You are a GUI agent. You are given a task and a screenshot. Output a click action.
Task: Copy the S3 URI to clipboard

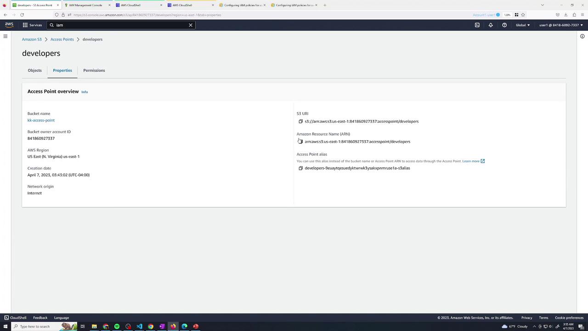point(300,121)
